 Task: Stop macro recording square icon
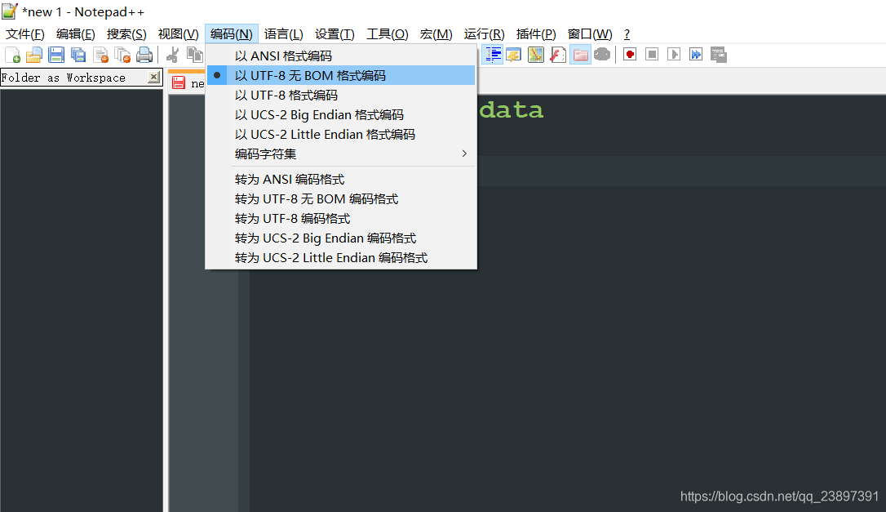coord(652,55)
